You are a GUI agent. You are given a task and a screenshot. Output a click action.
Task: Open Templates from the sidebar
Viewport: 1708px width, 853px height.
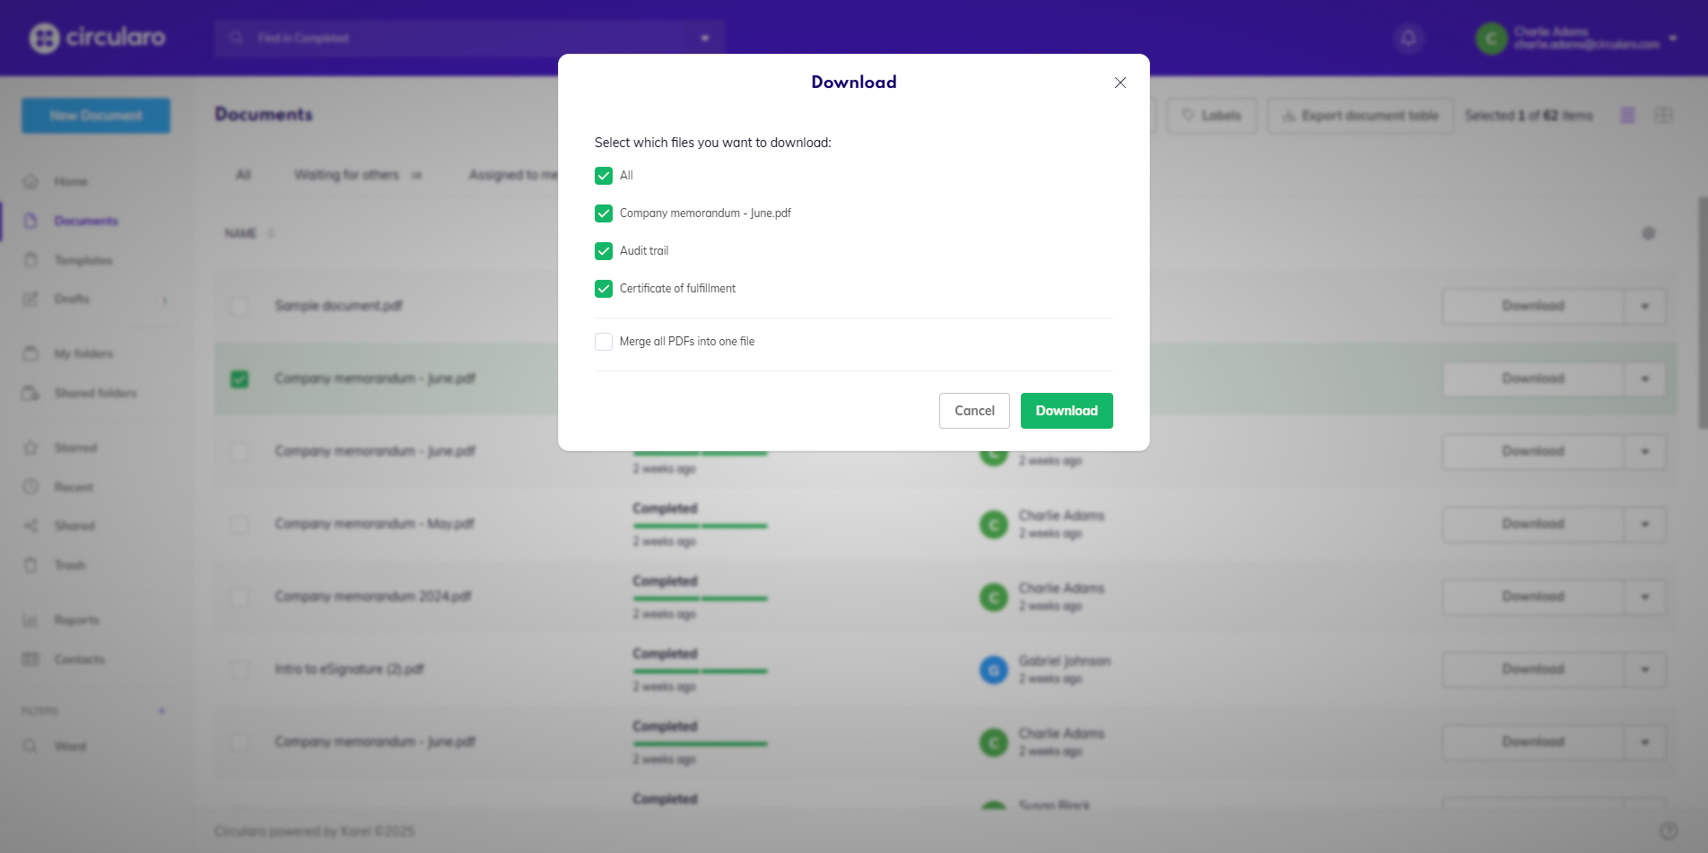tap(83, 260)
